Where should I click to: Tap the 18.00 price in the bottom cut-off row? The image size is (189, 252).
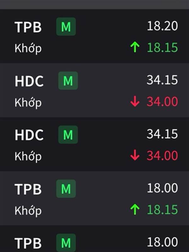click(162, 242)
